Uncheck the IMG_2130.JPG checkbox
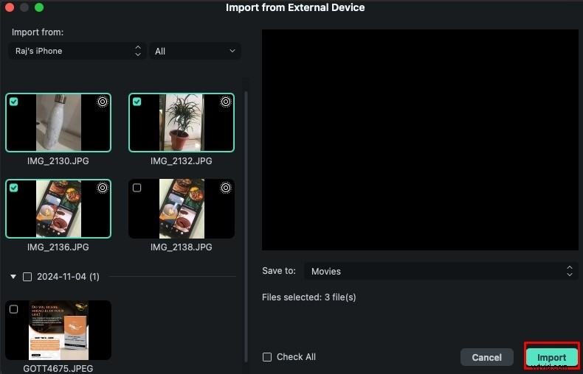583x374 pixels. pyautogui.click(x=14, y=102)
